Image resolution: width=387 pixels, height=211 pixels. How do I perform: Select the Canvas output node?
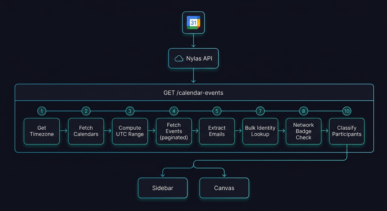coord(224,188)
